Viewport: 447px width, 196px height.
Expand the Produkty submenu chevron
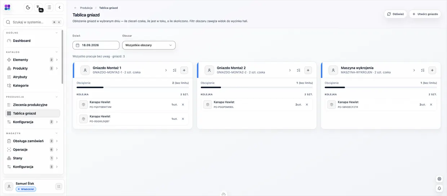57,69
